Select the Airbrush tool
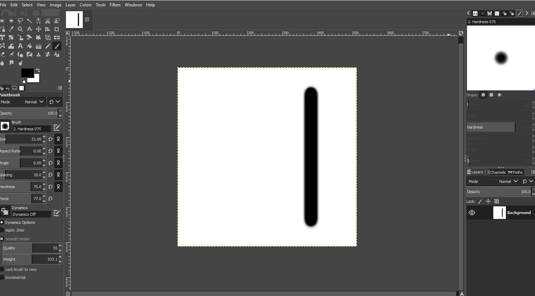 11,54
